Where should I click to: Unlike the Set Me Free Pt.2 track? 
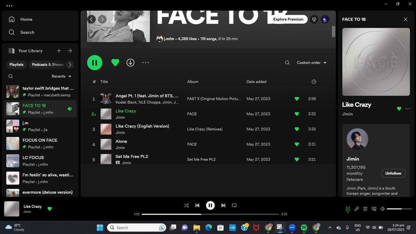tap(296, 159)
